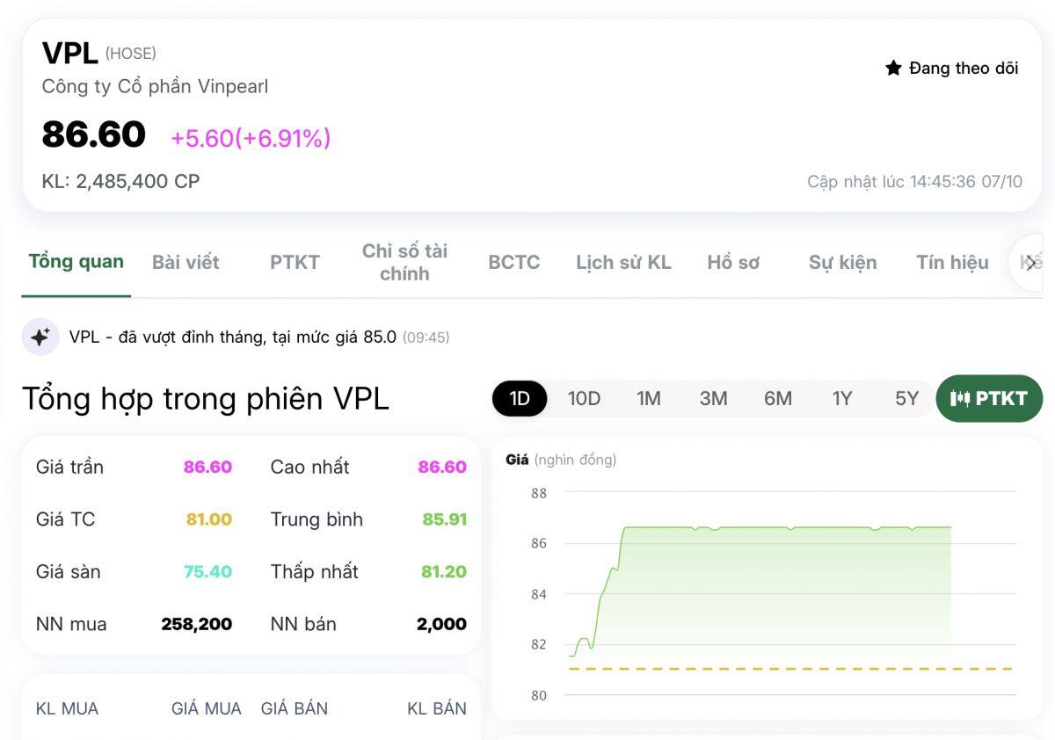
Task: Select the 1M chart period
Action: pyautogui.click(x=649, y=397)
